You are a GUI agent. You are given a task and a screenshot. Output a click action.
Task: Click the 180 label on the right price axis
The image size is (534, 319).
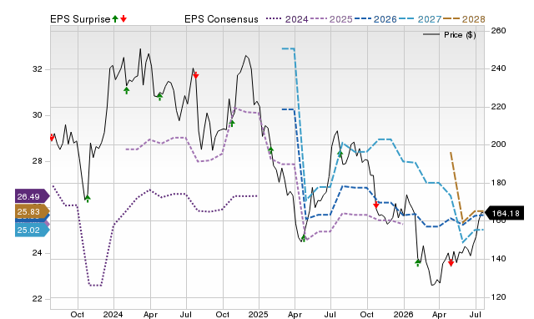pyautogui.click(x=498, y=183)
